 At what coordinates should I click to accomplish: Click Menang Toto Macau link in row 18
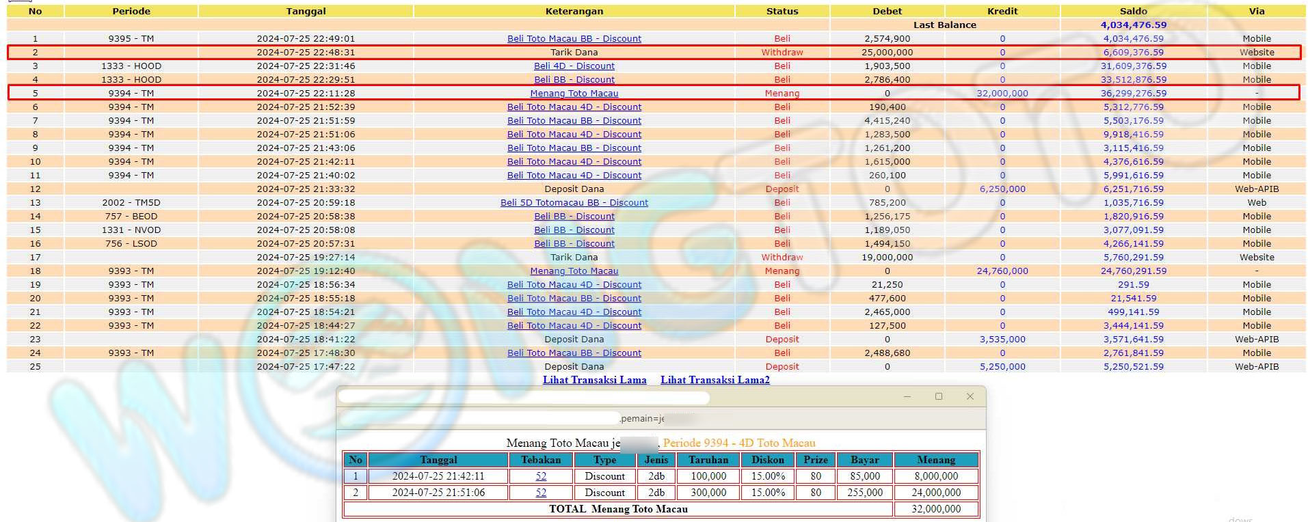(x=574, y=271)
